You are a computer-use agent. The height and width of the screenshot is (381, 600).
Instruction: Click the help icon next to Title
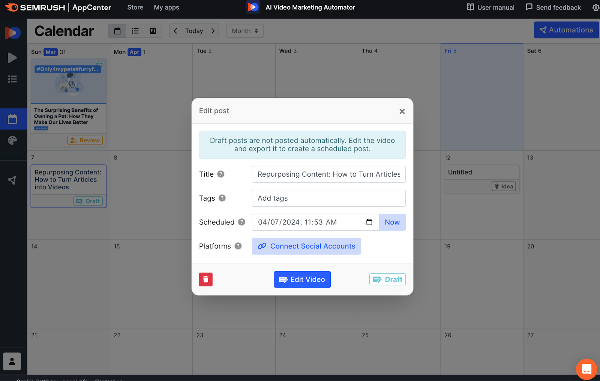(x=221, y=174)
